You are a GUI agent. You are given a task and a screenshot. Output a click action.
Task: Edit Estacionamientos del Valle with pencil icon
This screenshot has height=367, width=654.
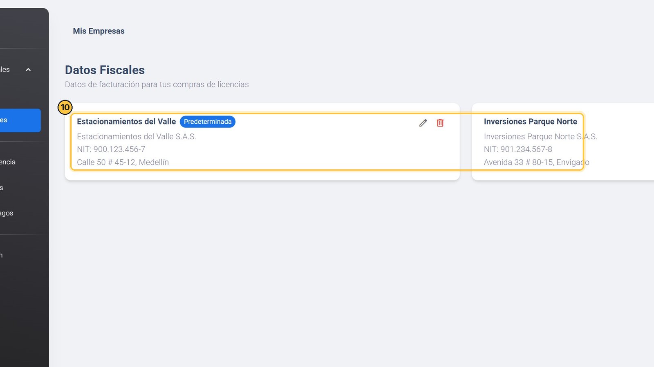[x=423, y=123]
